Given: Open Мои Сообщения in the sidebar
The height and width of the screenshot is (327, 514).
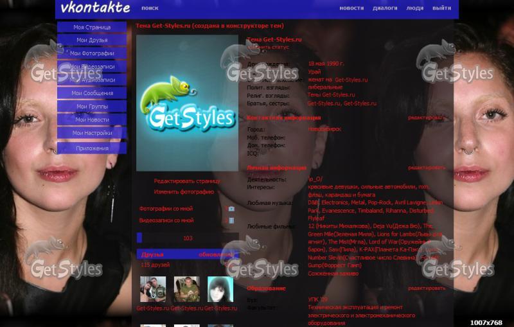Looking at the screenshot, I should click(x=92, y=93).
